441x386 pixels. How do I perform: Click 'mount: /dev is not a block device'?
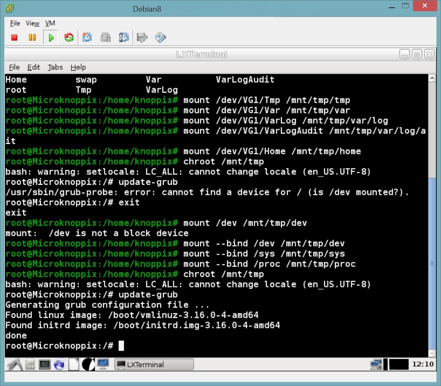click(x=97, y=233)
